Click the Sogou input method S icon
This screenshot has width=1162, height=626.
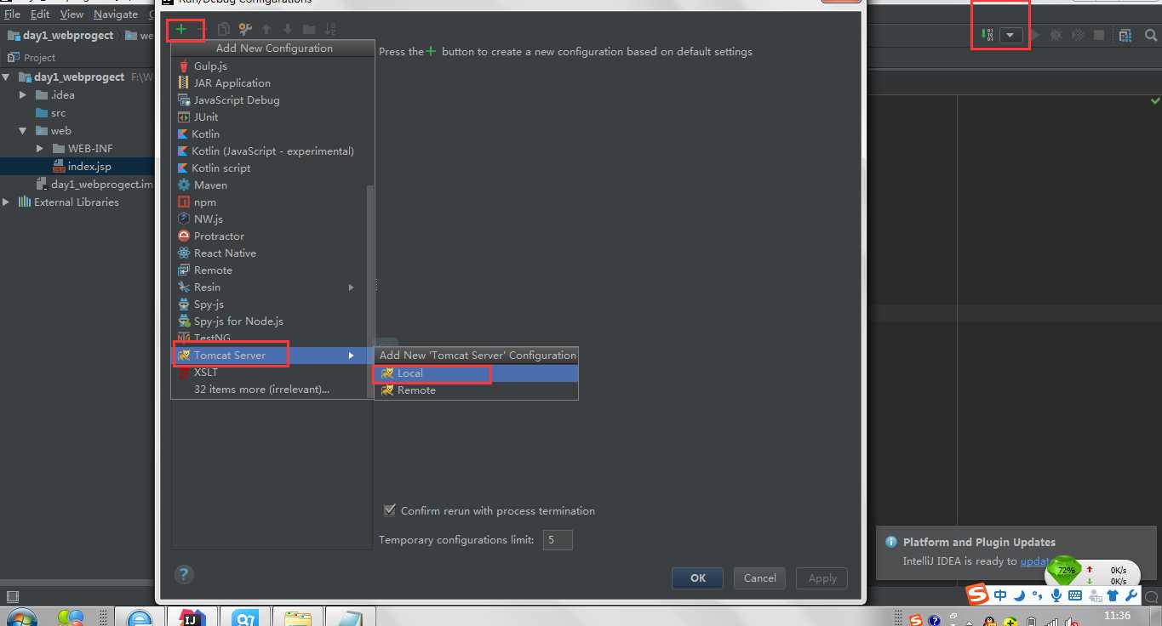(x=977, y=595)
